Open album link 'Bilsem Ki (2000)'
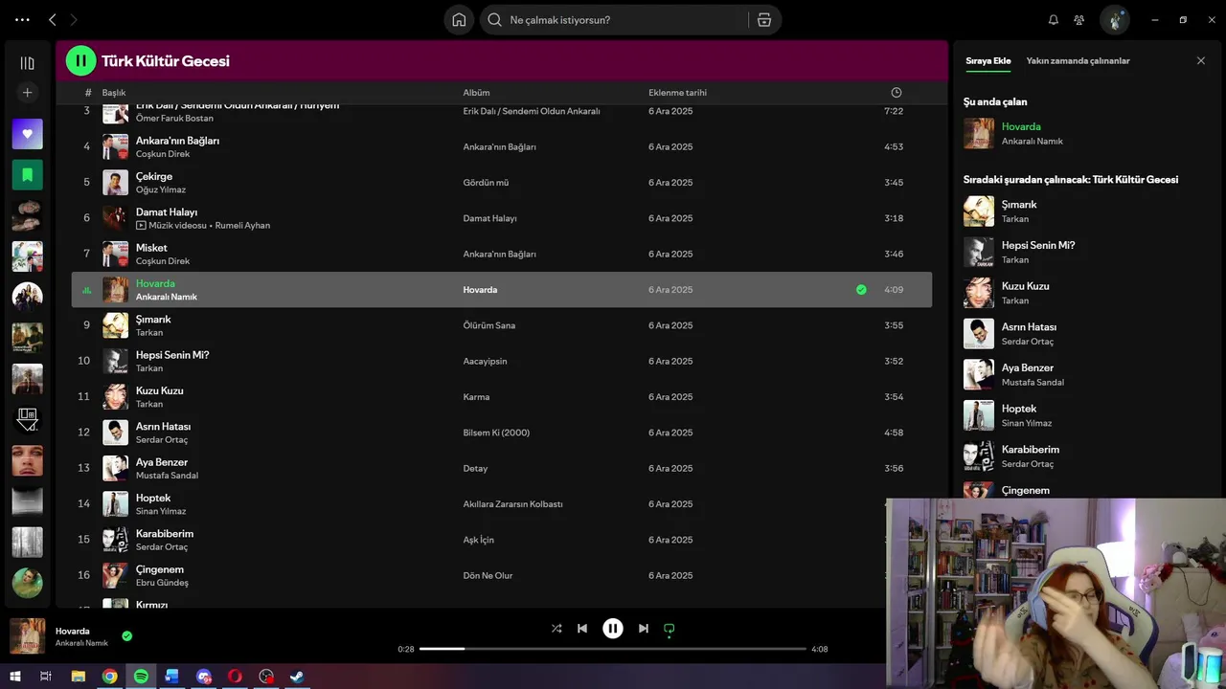This screenshot has height=689, width=1226. click(x=496, y=433)
